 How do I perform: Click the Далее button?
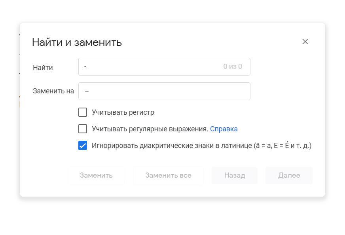point(289,175)
